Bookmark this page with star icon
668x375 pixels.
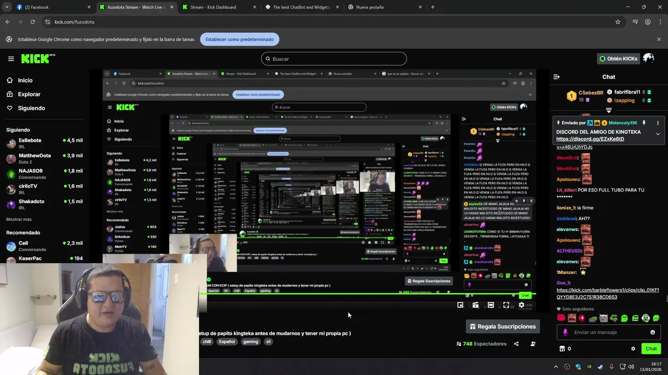pyautogui.click(x=618, y=22)
